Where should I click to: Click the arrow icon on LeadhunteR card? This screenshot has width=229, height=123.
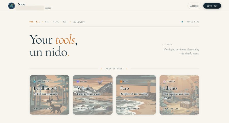tap(64, 109)
